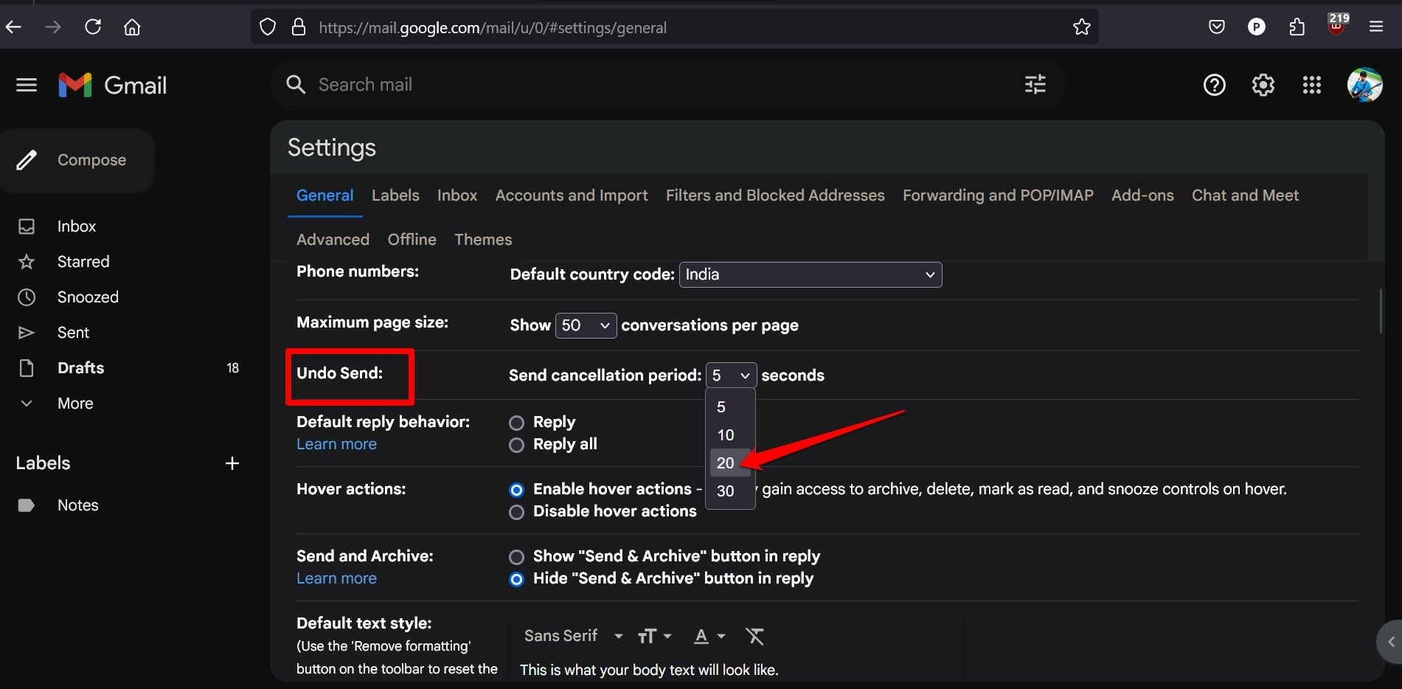Open the Google account profile picture
The image size is (1402, 689).
point(1364,86)
